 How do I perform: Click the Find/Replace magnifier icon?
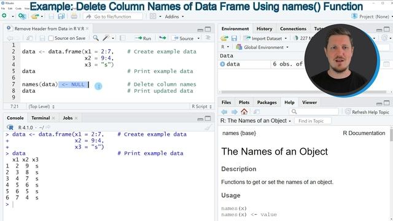click(x=96, y=38)
